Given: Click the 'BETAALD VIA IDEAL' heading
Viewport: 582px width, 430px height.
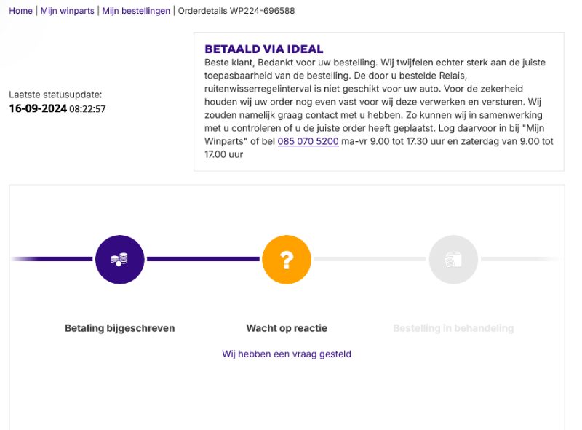Looking at the screenshot, I should click(264, 49).
